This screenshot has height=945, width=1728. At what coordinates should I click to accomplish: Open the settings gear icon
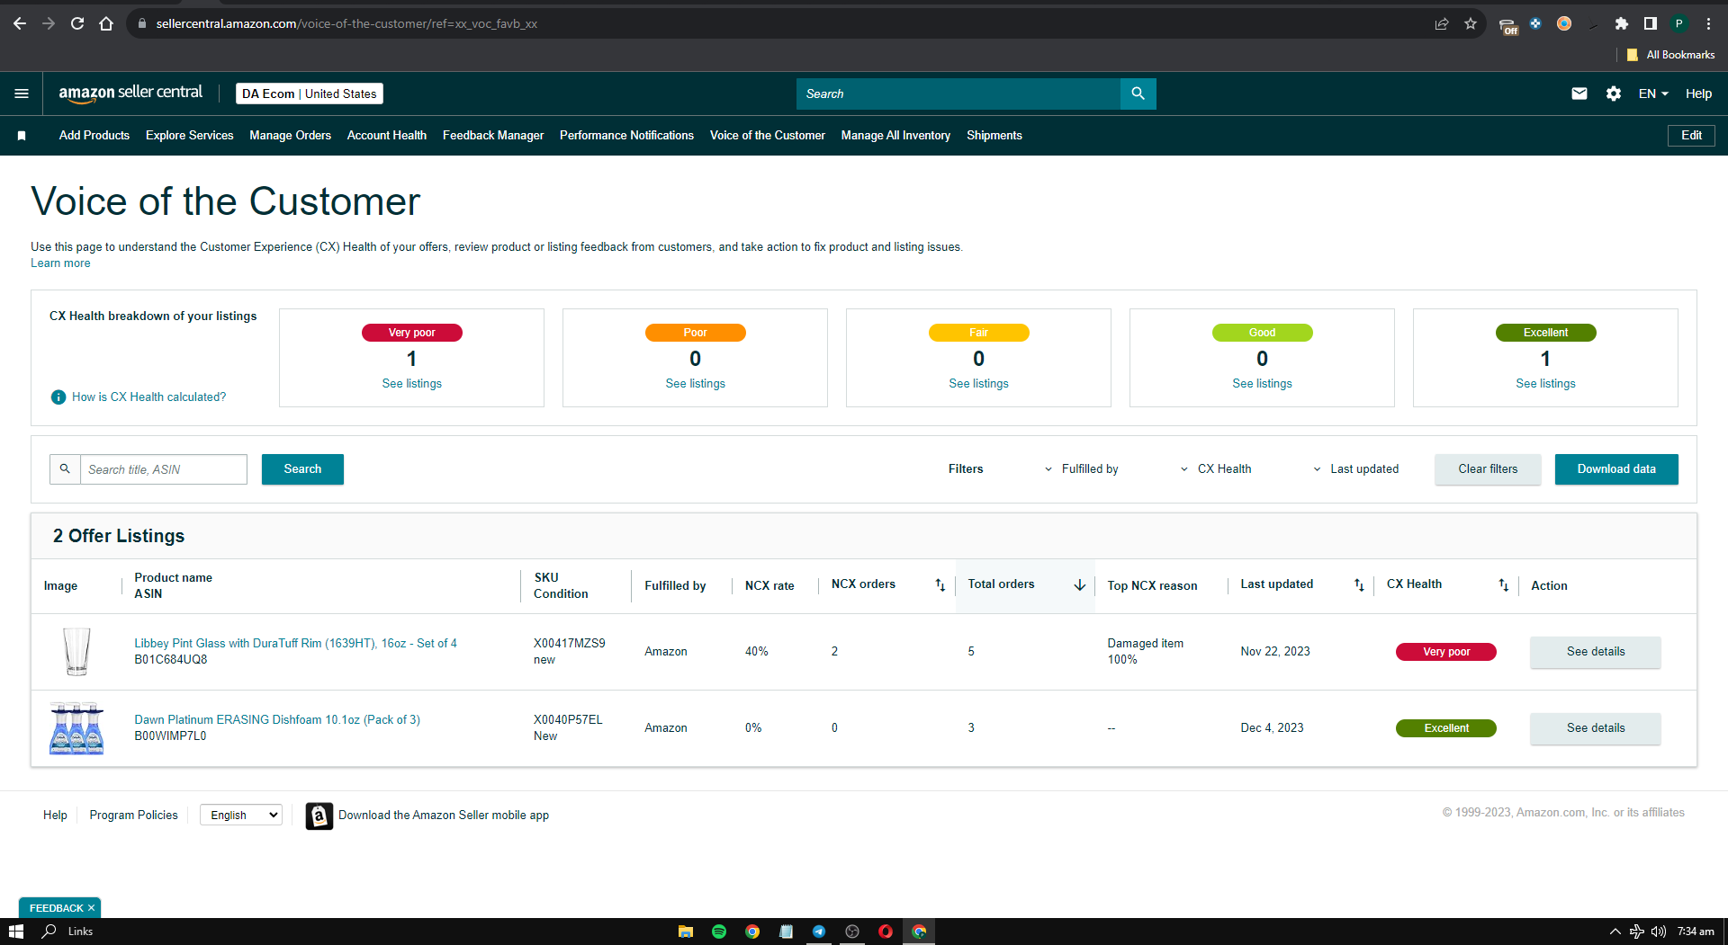pyautogui.click(x=1614, y=94)
